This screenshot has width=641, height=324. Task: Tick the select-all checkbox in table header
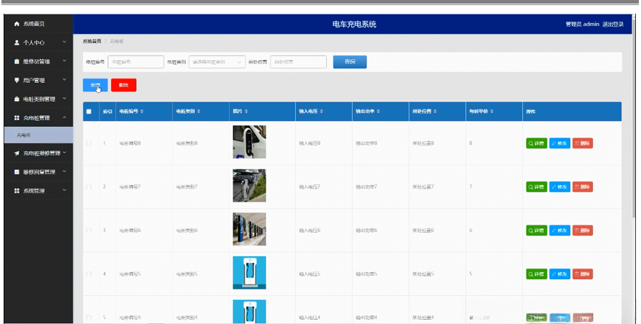[x=89, y=112]
